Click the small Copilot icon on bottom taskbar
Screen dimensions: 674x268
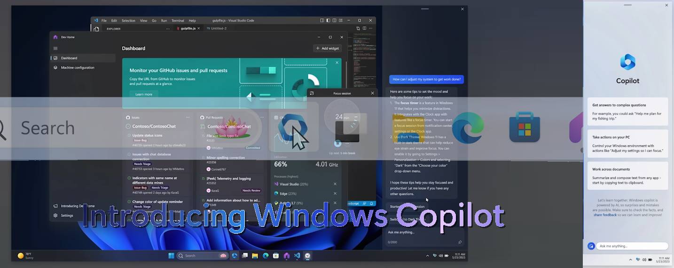(235, 256)
